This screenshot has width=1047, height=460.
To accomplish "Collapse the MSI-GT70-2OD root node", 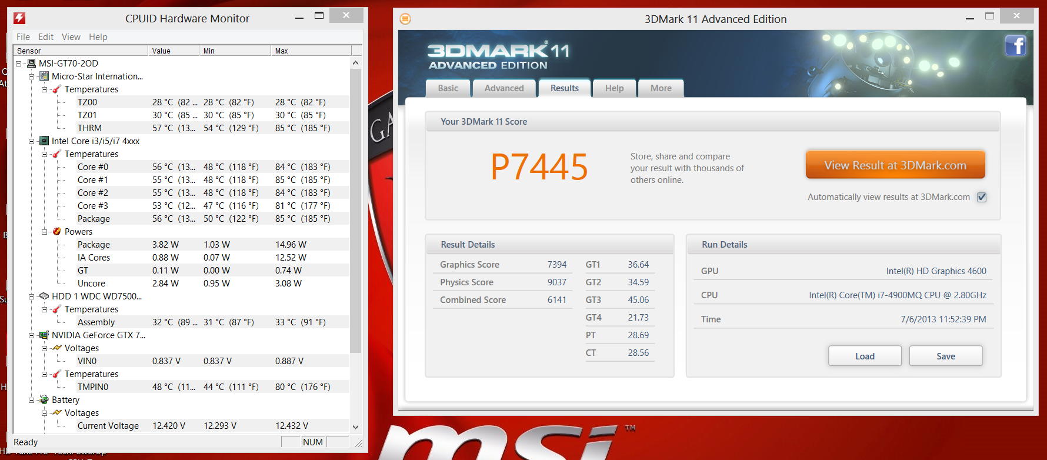I will [x=19, y=64].
